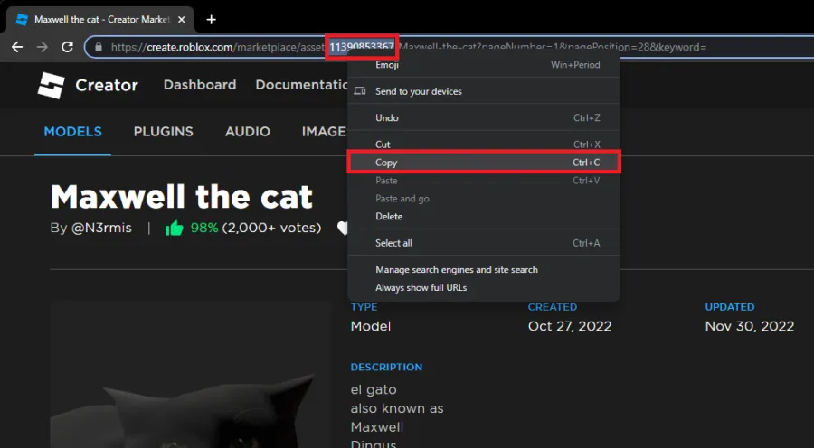Image resolution: width=814 pixels, height=448 pixels.
Task: Choose Send to your devices
Action: 483,91
